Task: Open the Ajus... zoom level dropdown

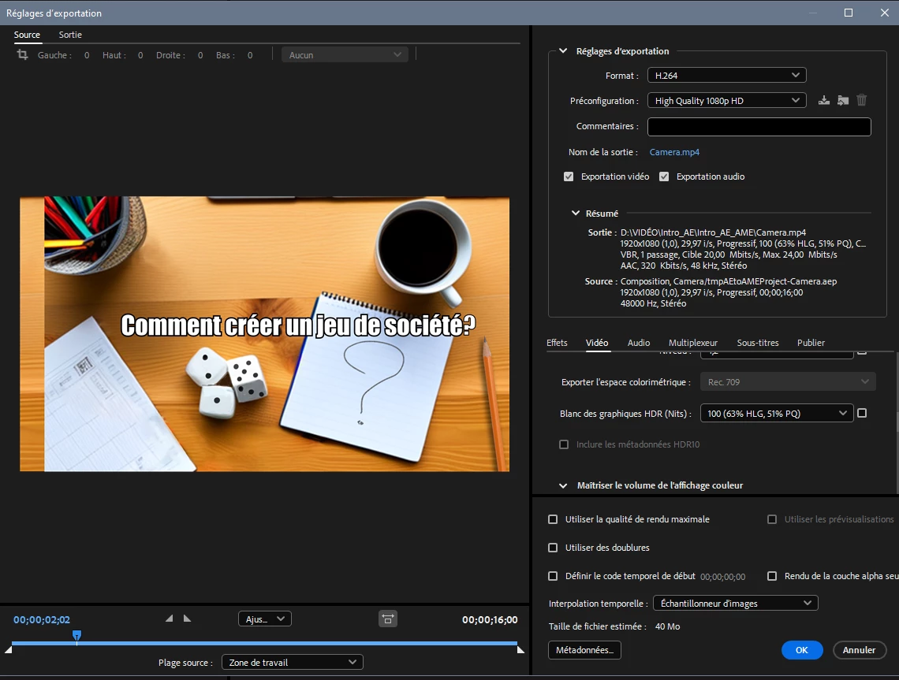Action: click(x=265, y=619)
